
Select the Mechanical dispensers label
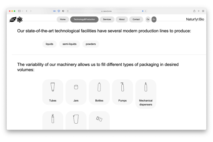[x=146, y=102]
